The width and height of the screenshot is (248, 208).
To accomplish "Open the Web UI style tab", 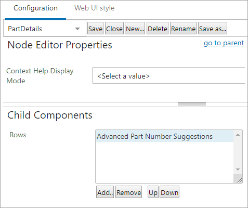I will click(x=95, y=8).
